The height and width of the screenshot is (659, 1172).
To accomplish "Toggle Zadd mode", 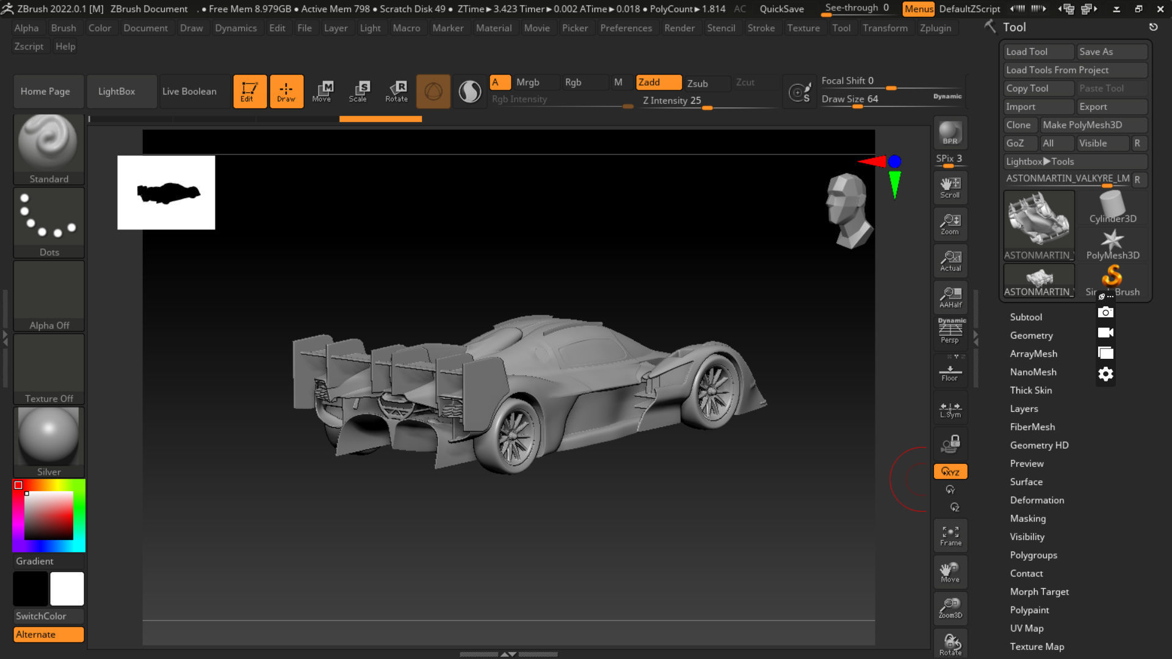I will tap(659, 82).
